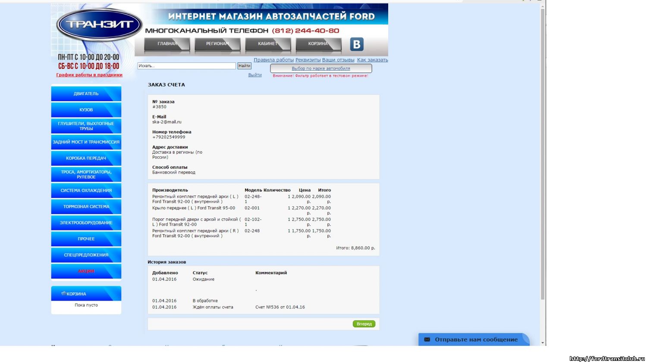Open the Реквизиты link

tap(308, 60)
